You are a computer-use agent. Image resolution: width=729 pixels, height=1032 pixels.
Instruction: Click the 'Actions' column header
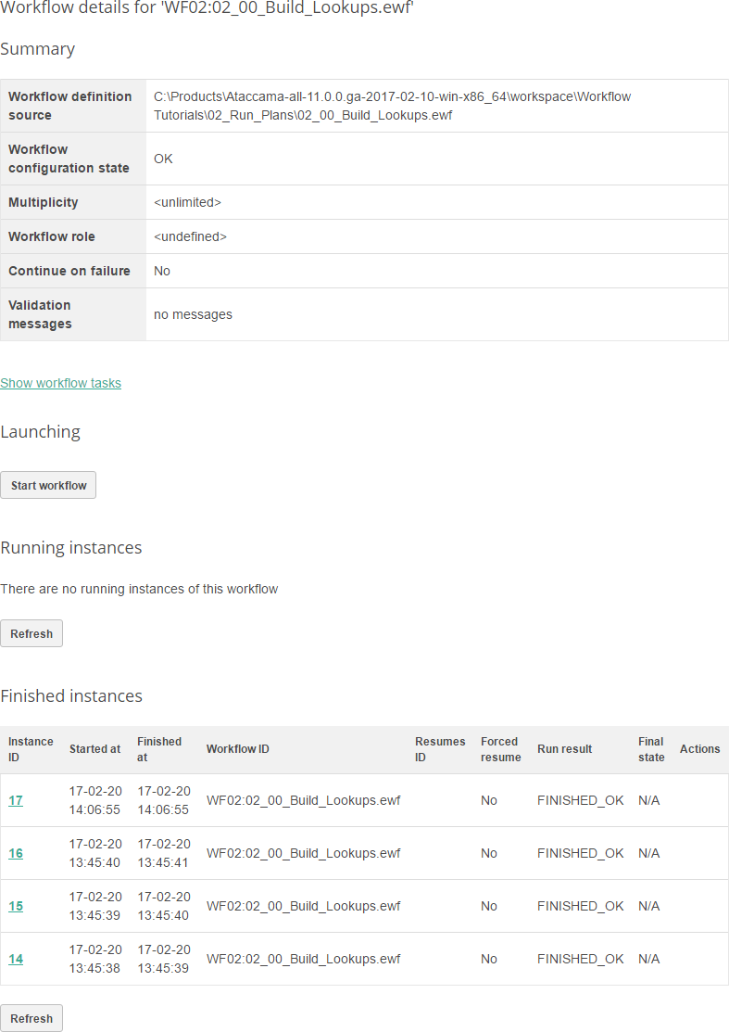click(700, 748)
